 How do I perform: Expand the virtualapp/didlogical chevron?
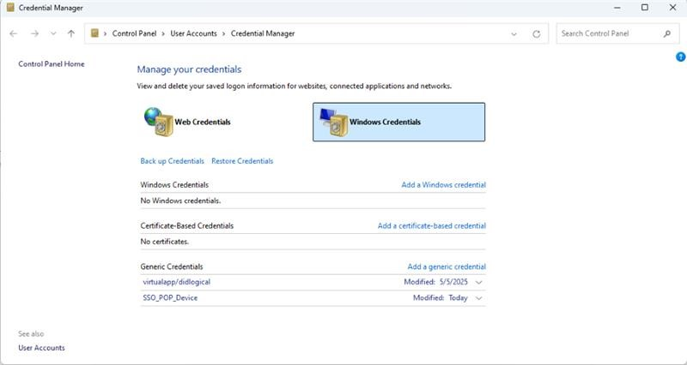[x=479, y=283]
